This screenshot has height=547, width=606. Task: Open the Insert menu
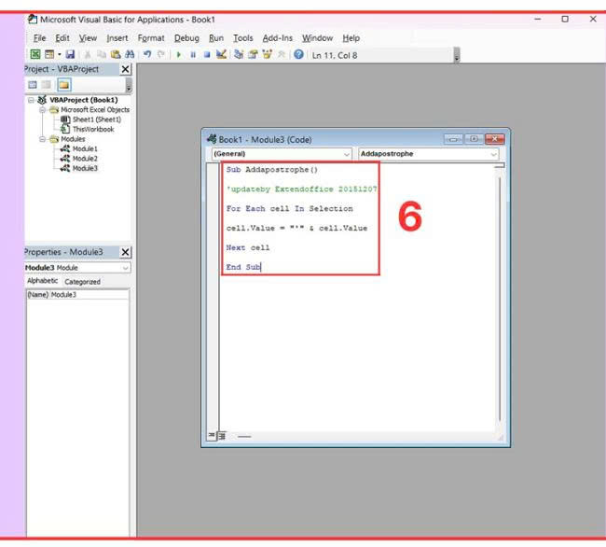117,38
